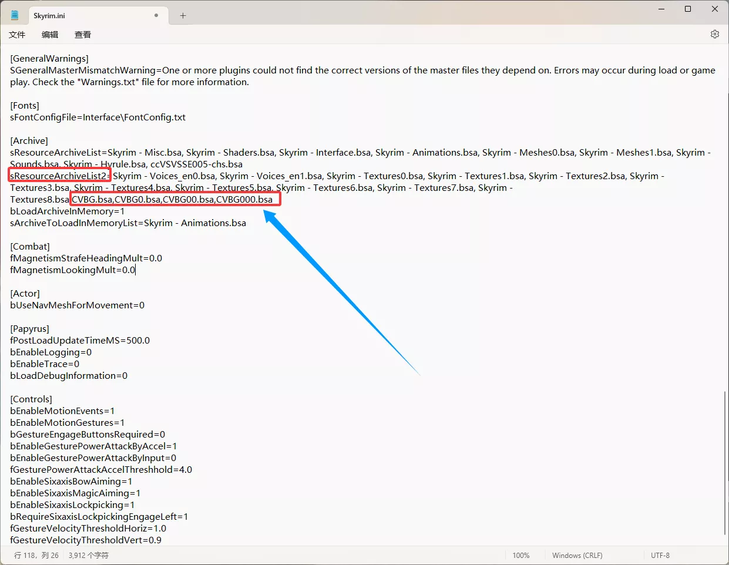Open the 查看 menu
729x565 pixels.
(83, 35)
